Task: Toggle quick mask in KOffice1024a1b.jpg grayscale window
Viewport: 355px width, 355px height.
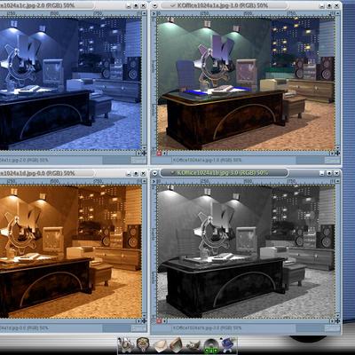Action: [x=159, y=321]
